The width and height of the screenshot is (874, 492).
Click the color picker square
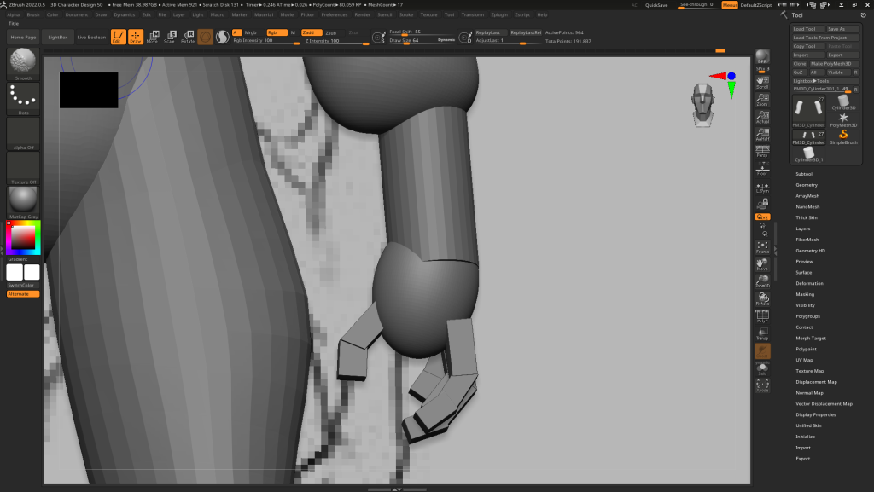[x=23, y=238]
